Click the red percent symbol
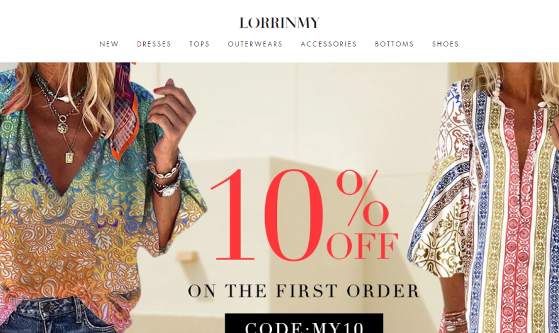The width and height of the screenshot is (559, 333). (362, 197)
